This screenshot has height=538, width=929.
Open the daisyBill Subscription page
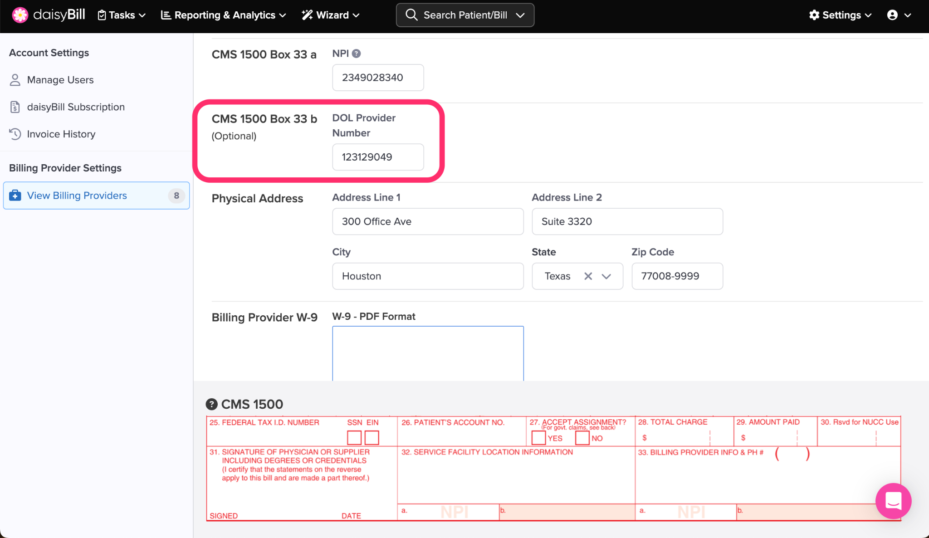pos(76,107)
